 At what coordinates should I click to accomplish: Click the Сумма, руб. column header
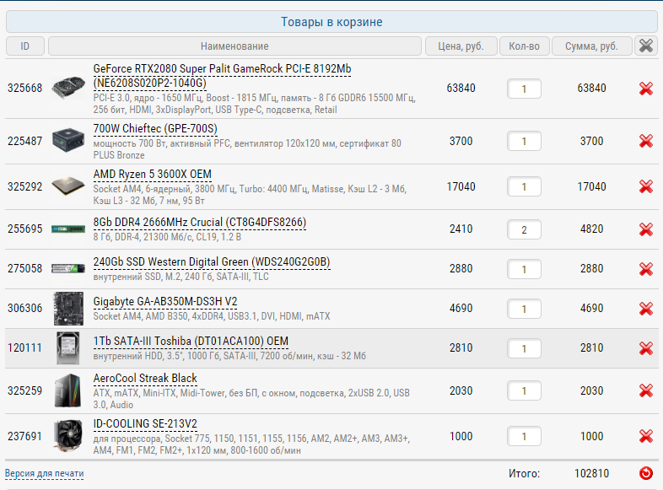[591, 46]
